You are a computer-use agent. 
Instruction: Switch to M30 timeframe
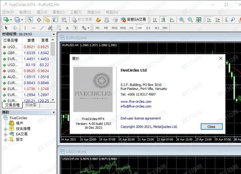(x=123, y=28)
